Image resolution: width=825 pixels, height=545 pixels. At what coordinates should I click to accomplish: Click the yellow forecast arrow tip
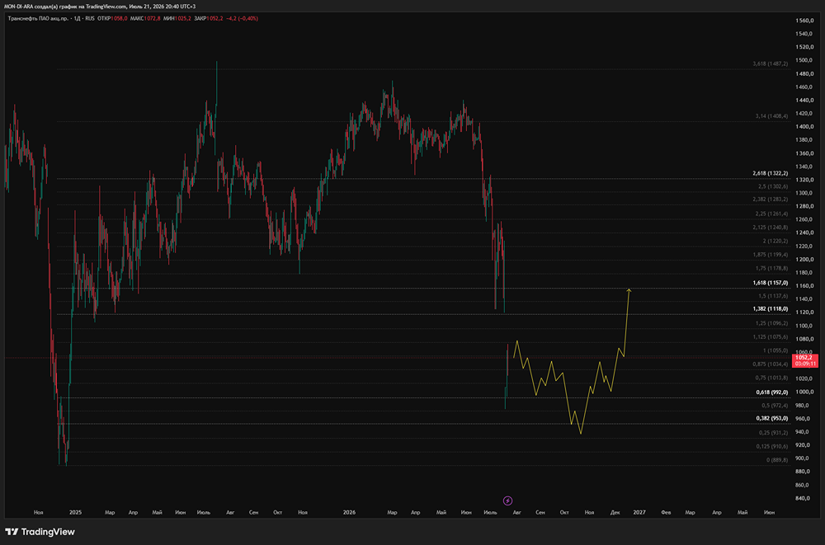coord(629,290)
